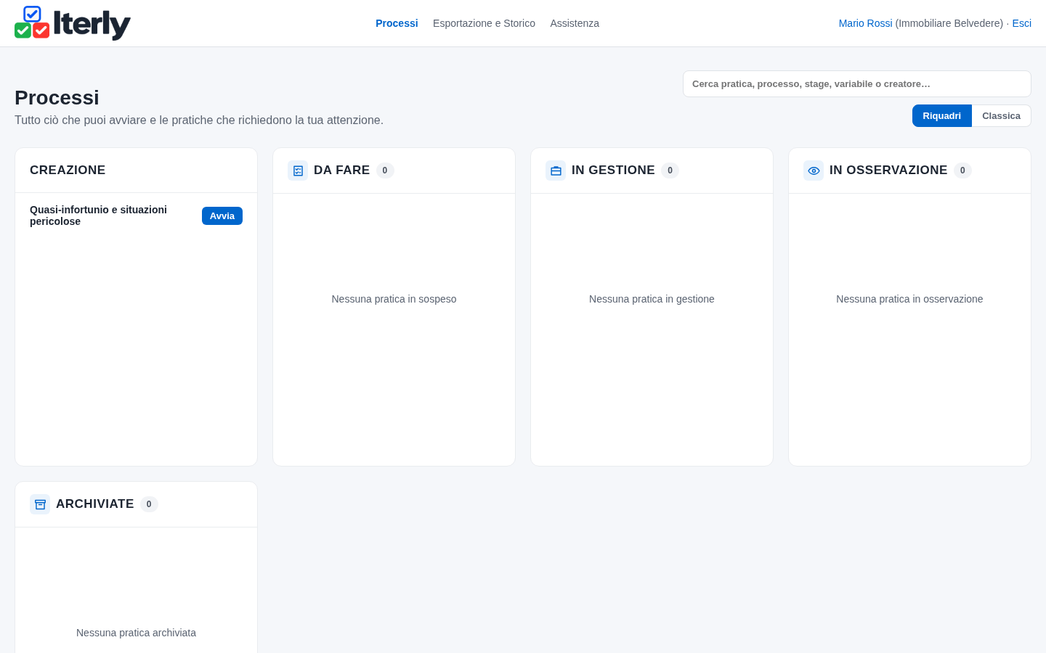Open Esportazione e Storico page

(484, 23)
